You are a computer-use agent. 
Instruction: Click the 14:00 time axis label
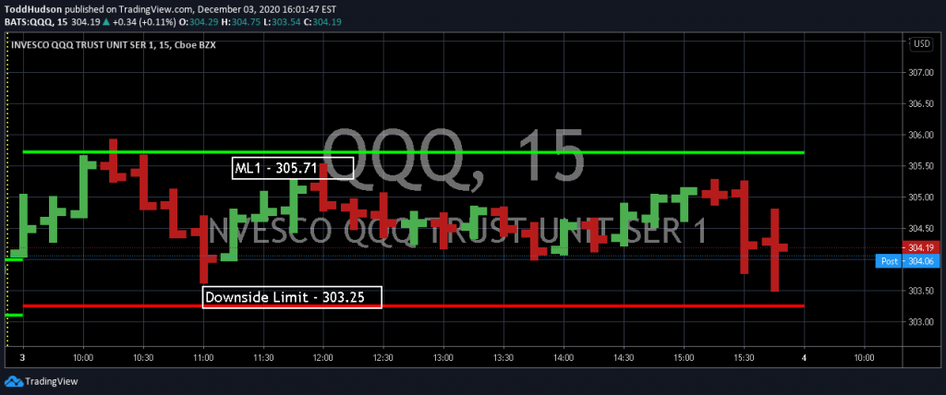click(x=564, y=357)
